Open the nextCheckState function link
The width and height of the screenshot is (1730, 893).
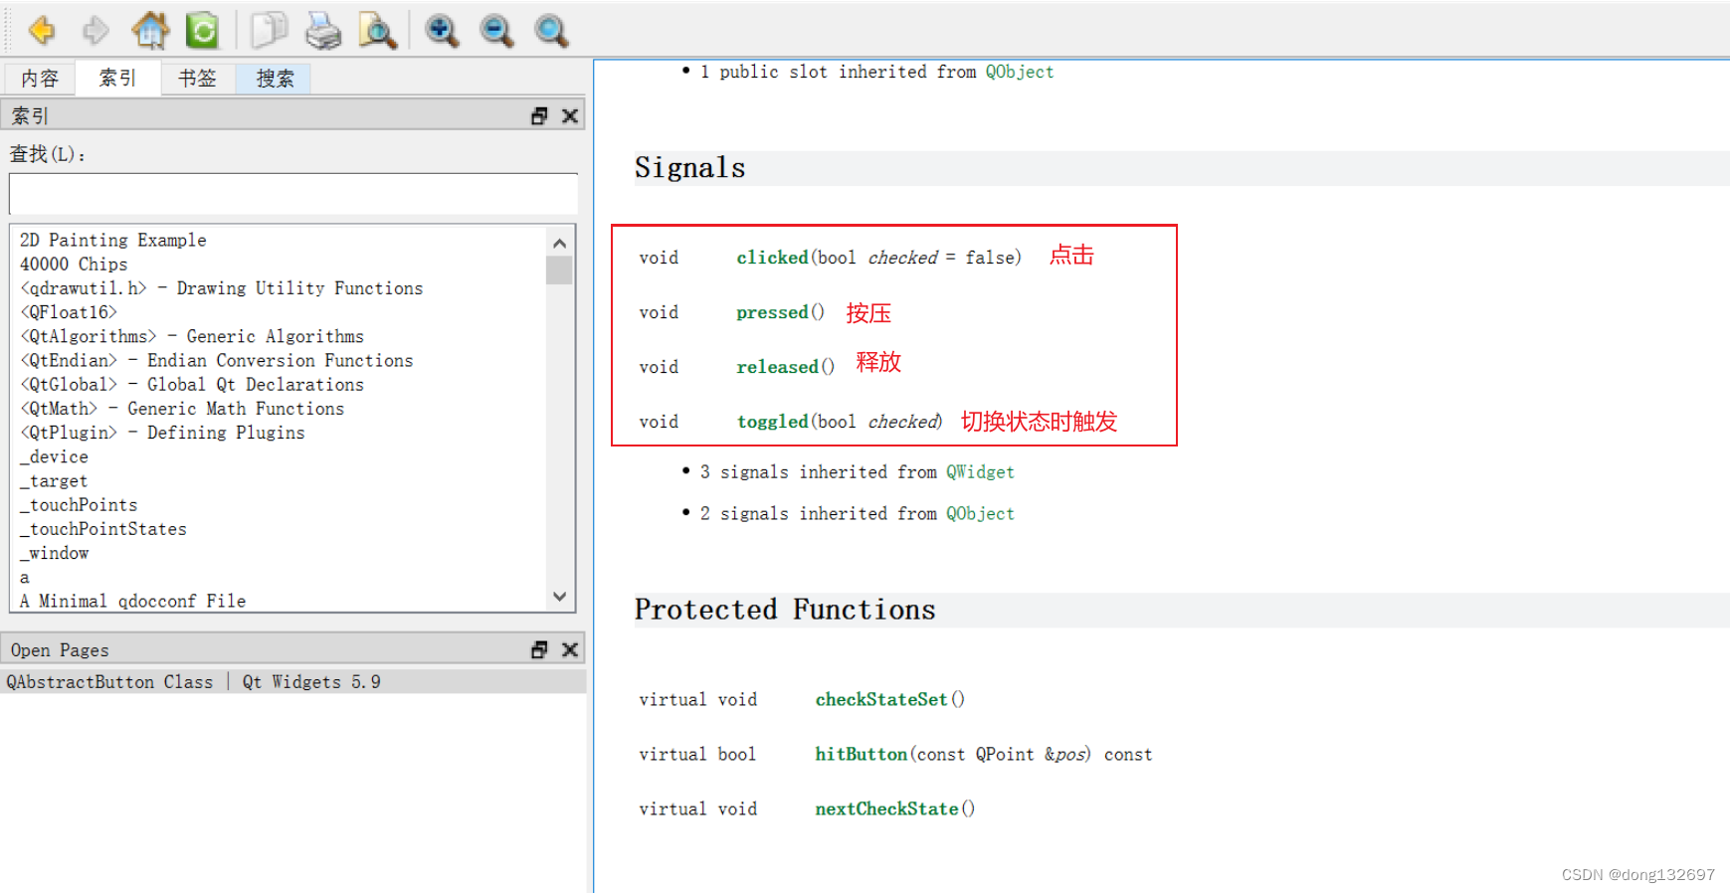tap(886, 808)
